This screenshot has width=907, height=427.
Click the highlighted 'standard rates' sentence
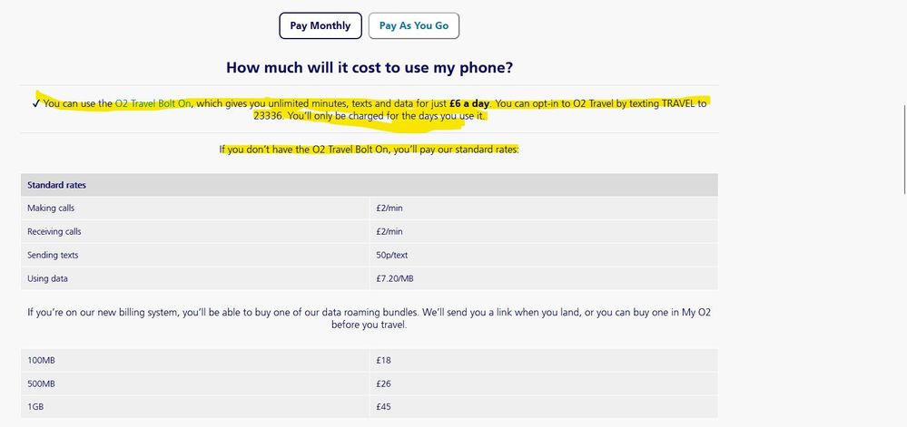pos(370,150)
